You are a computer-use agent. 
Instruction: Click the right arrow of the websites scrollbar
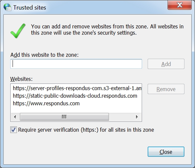(137, 117)
